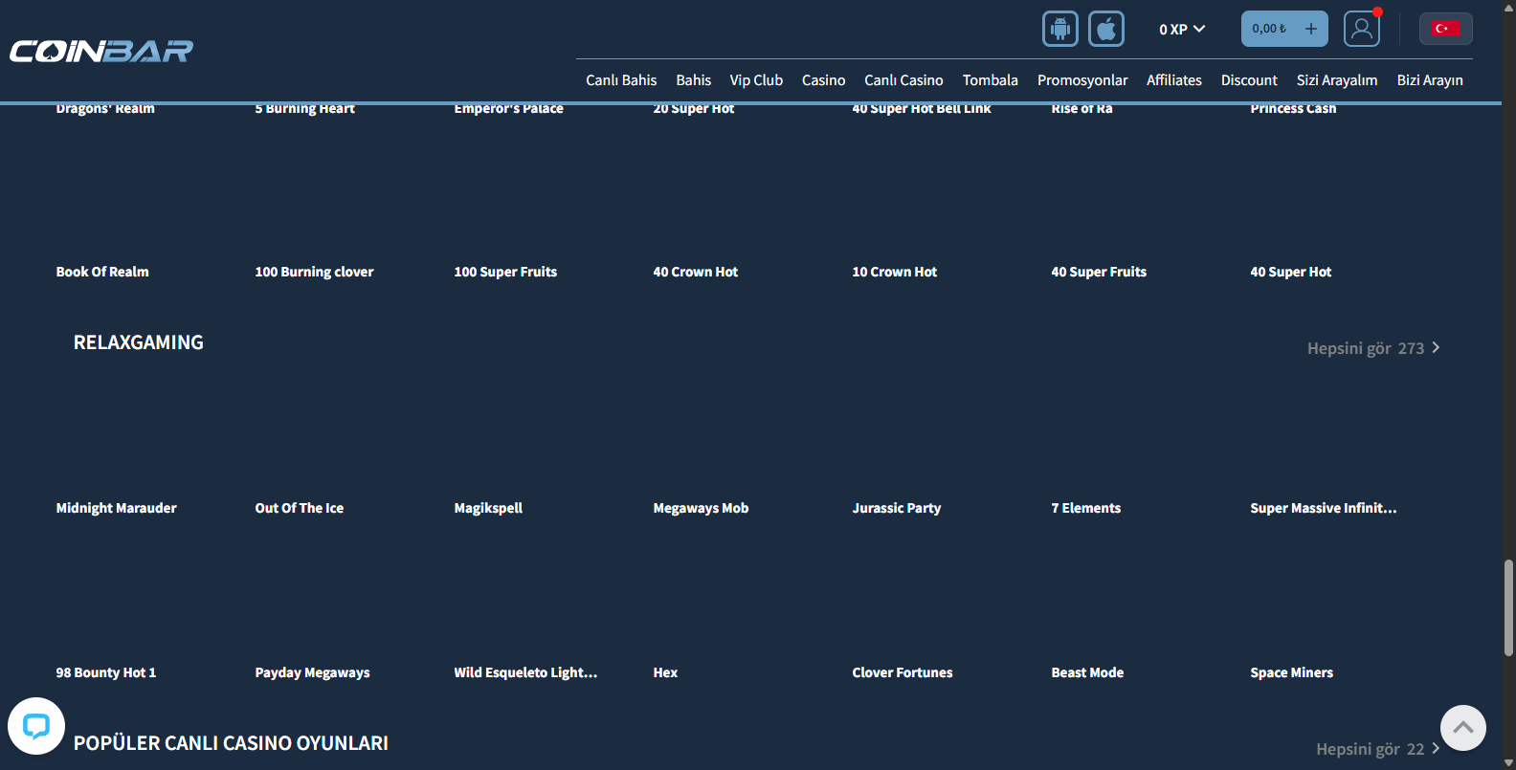The width and height of the screenshot is (1516, 770).
Task: Select the Tombala menu item
Action: coord(990,80)
